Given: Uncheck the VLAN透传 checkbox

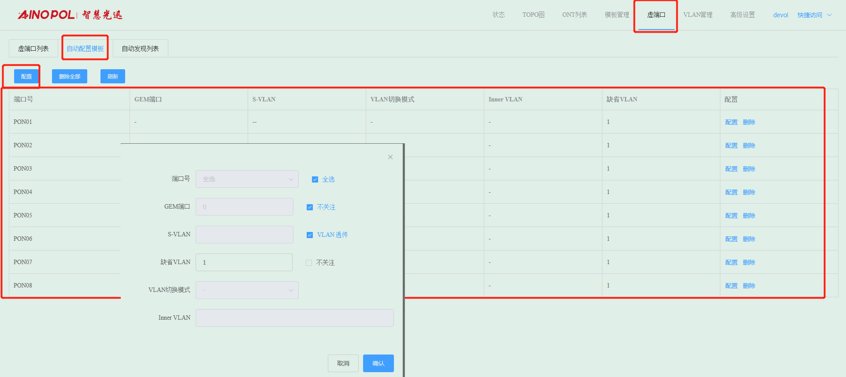Looking at the screenshot, I should point(310,235).
